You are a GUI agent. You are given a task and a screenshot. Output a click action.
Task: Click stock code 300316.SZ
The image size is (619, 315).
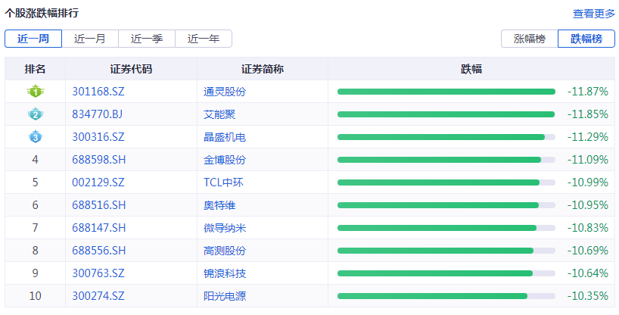[x=98, y=137]
